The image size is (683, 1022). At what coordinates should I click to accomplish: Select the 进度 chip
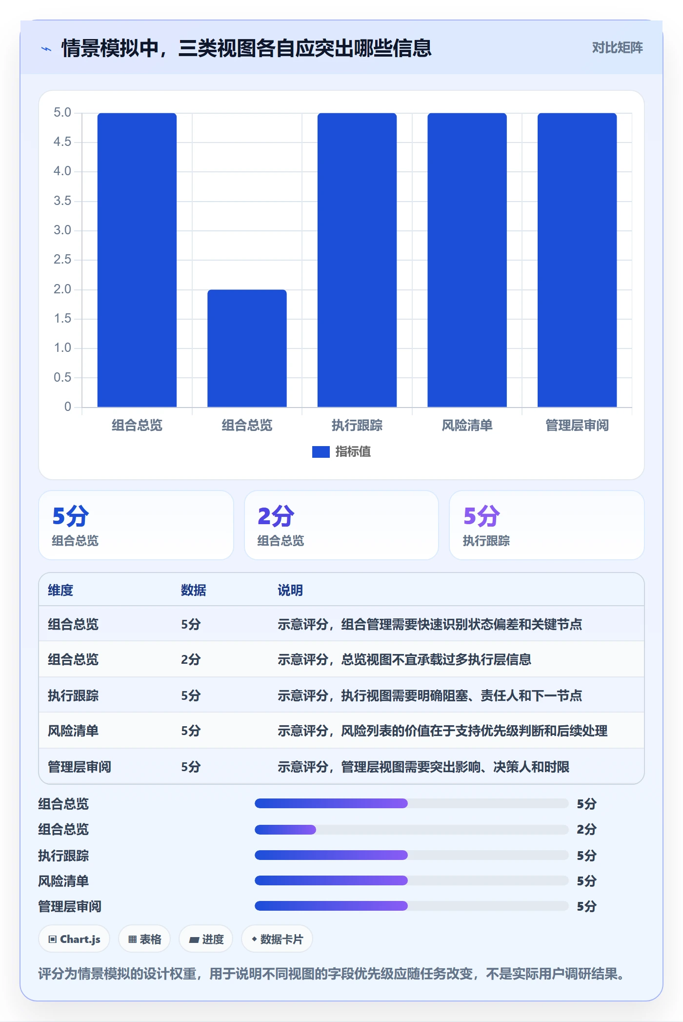pos(206,939)
